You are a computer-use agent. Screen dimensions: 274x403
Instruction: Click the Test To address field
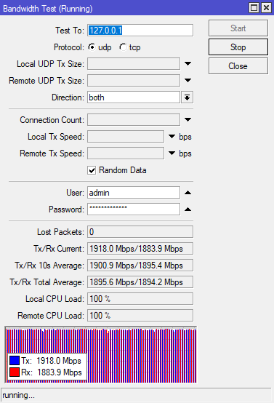point(140,31)
